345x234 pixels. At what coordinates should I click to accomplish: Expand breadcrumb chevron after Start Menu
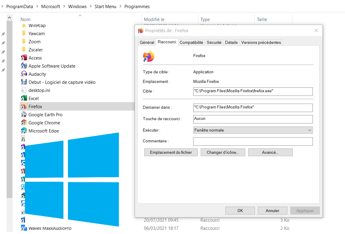pyautogui.click(x=120, y=6)
